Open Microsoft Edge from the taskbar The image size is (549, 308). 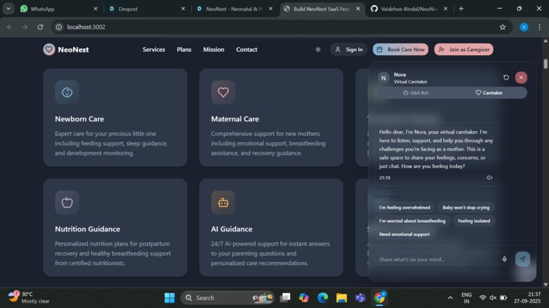pos(322,298)
